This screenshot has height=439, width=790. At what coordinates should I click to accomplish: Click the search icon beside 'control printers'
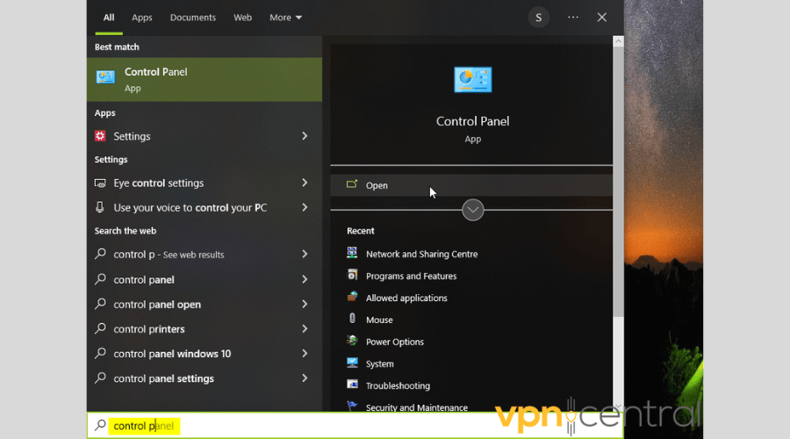point(100,328)
